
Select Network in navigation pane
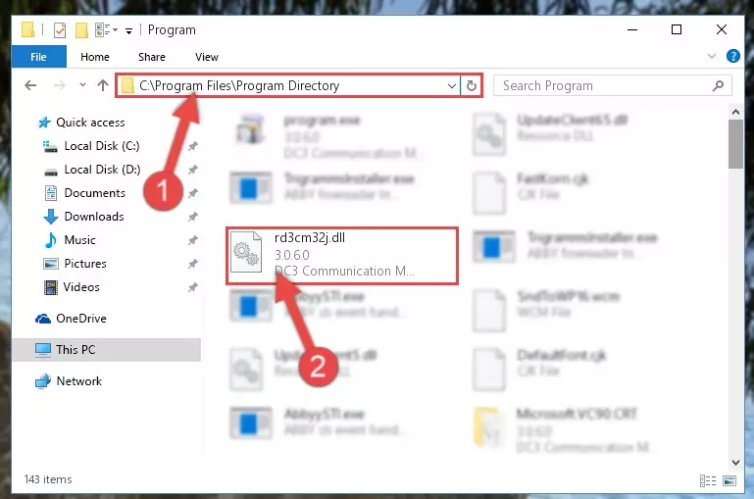coord(78,381)
